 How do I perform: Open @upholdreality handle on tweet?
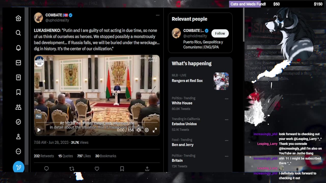click(x=57, y=20)
